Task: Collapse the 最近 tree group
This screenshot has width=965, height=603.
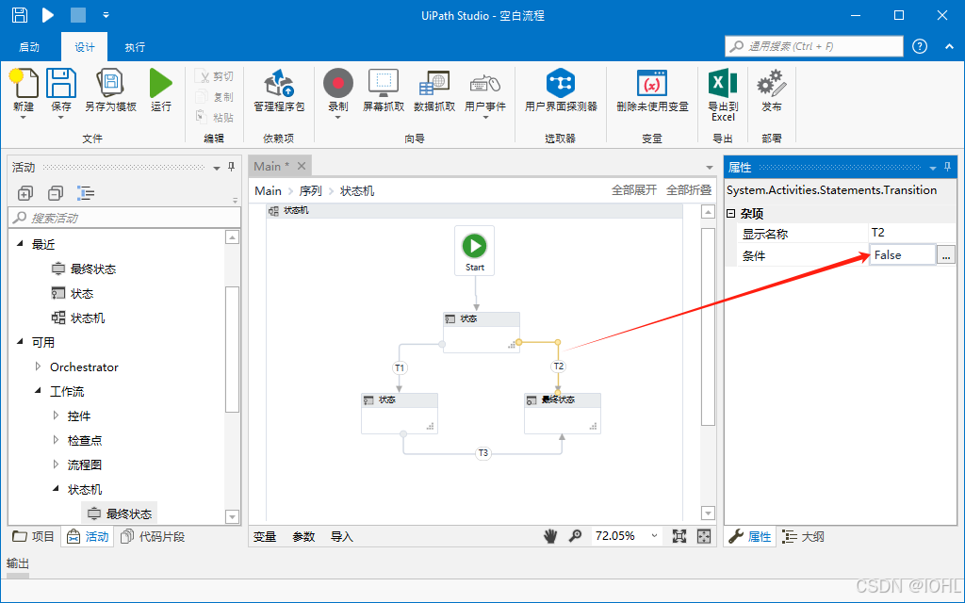Action: point(20,244)
